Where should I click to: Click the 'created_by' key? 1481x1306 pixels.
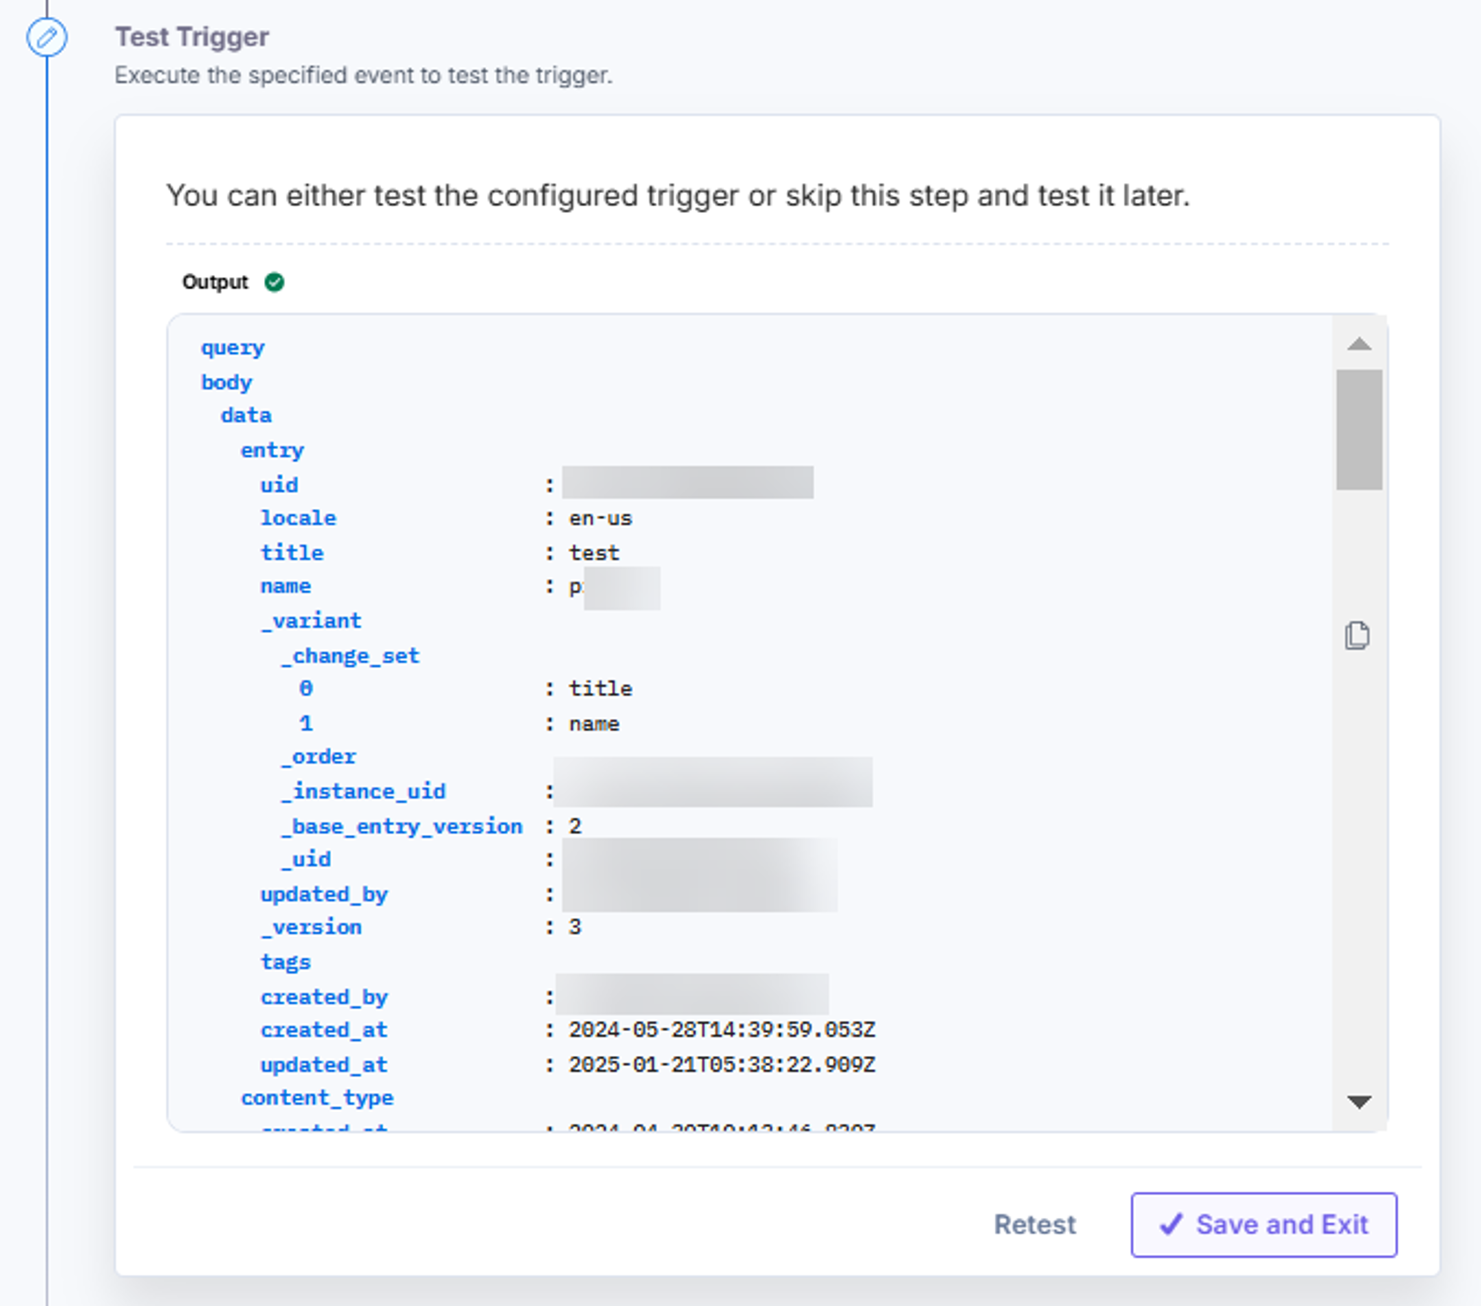pos(324,998)
